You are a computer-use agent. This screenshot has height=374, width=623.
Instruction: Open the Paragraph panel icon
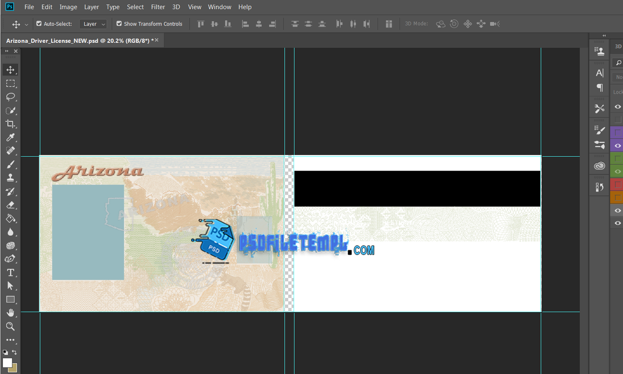pyautogui.click(x=600, y=88)
